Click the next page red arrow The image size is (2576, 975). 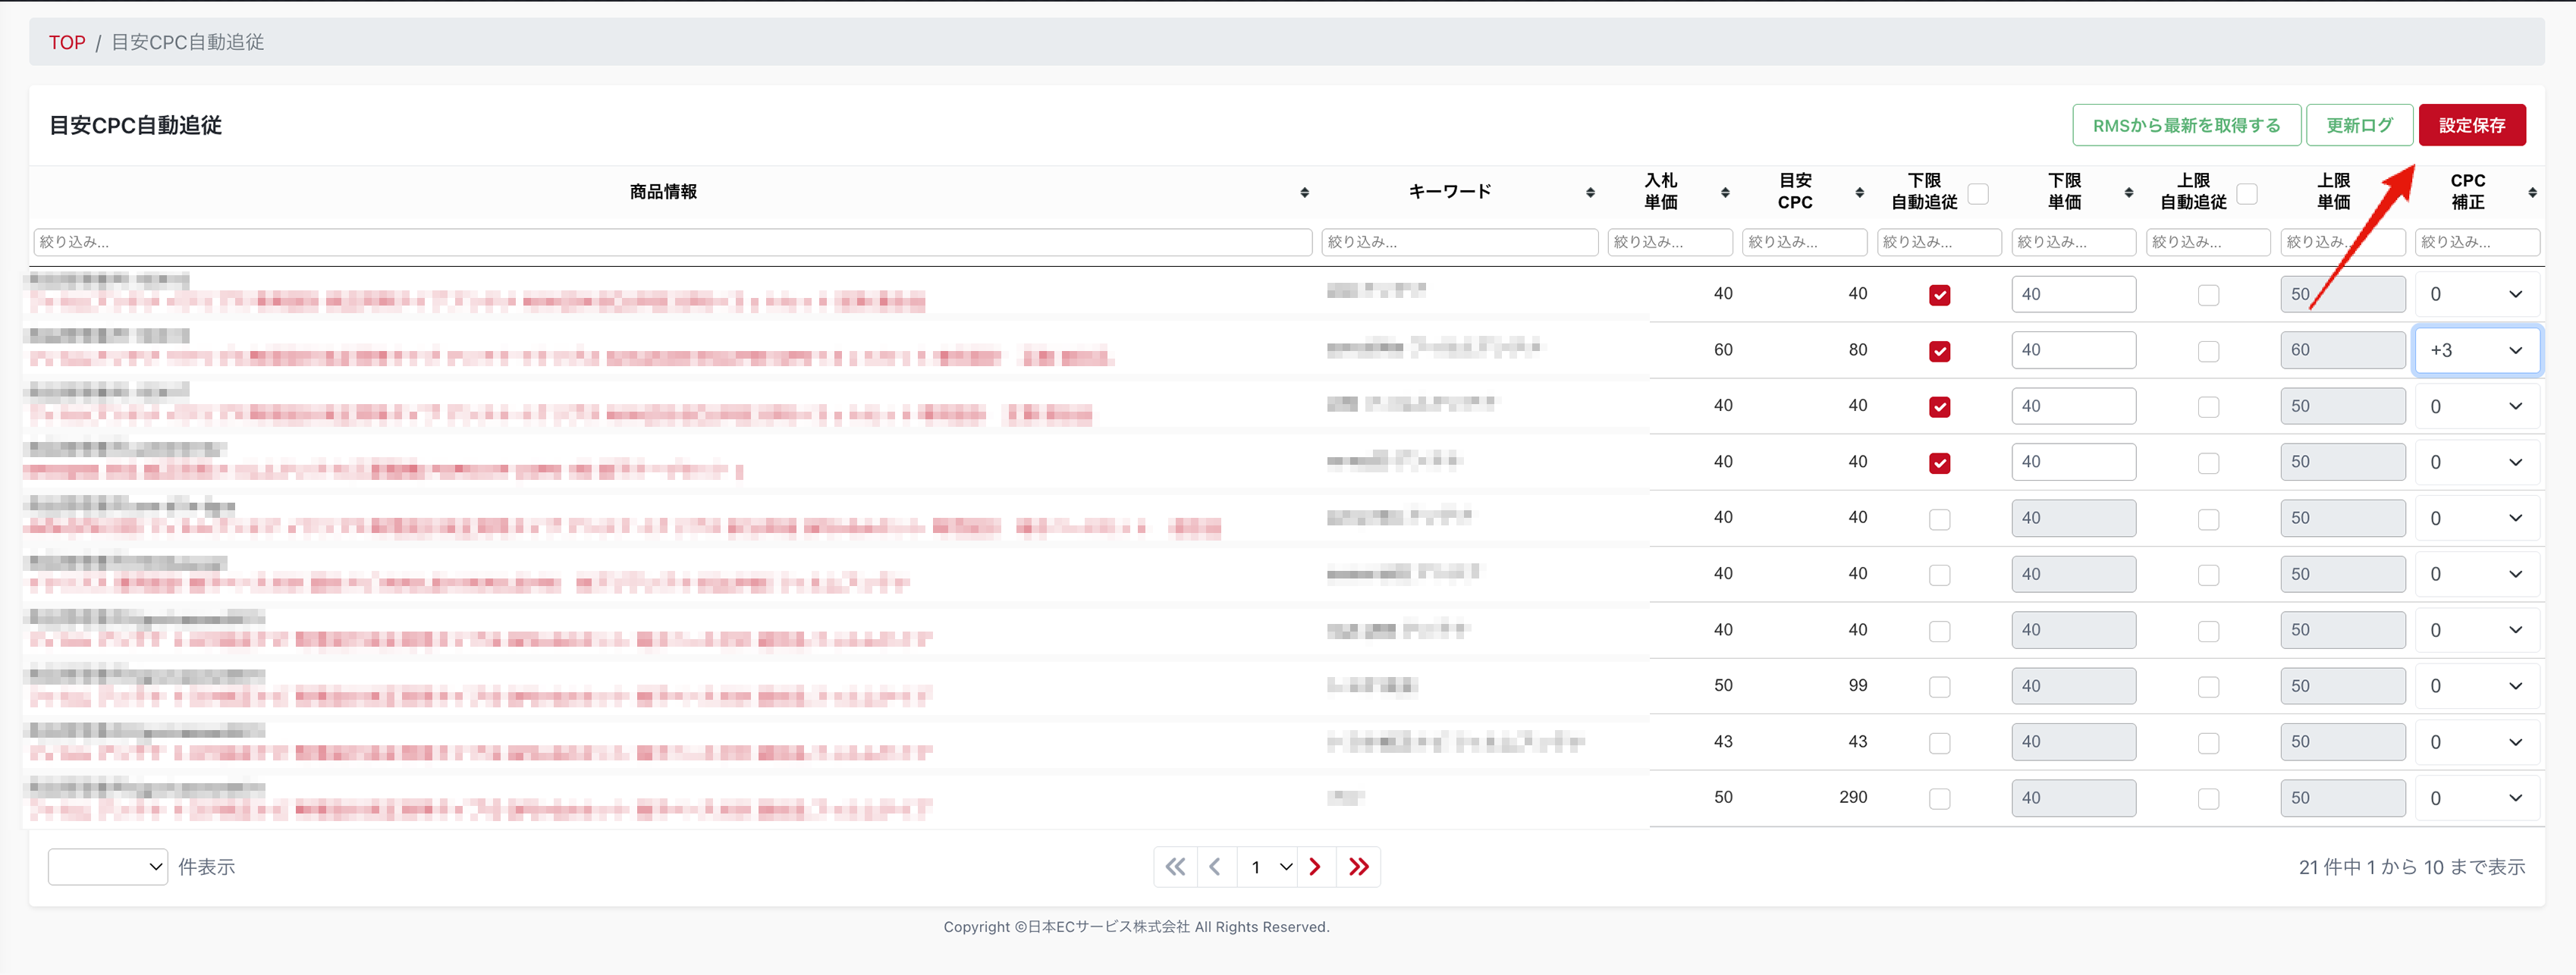click(1315, 867)
